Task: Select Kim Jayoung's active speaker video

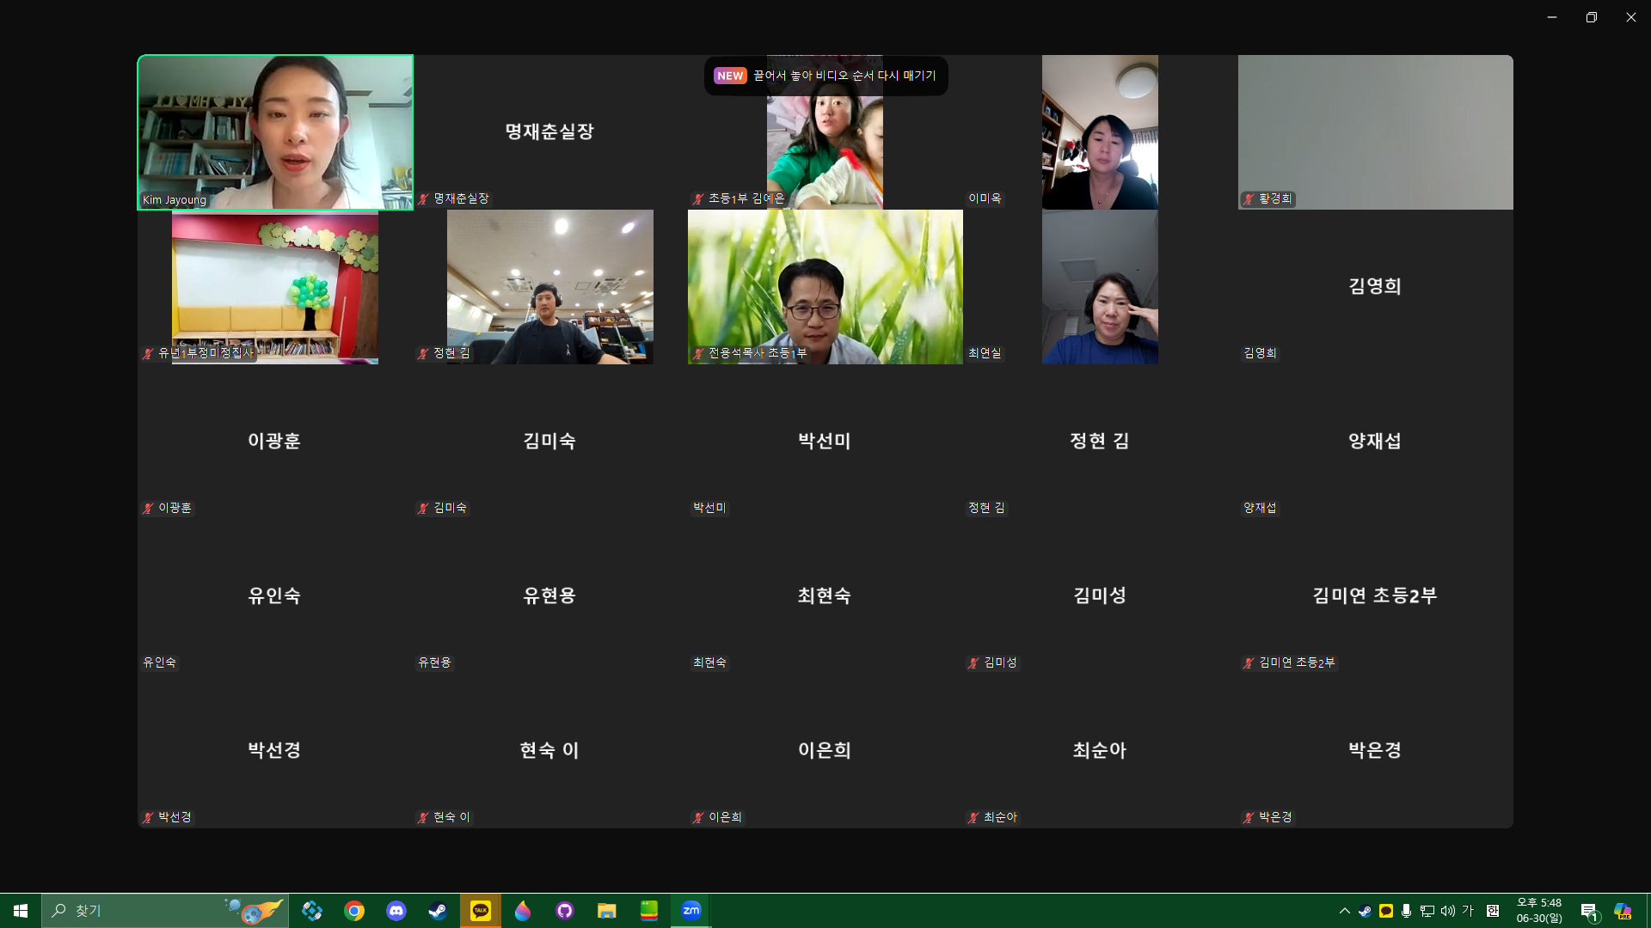Action: pyautogui.click(x=275, y=132)
